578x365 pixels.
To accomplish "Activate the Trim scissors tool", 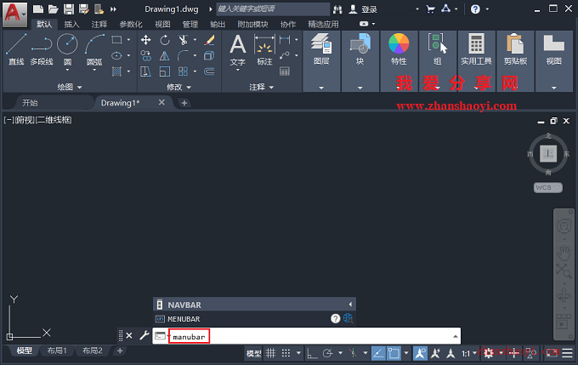I will click(x=183, y=40).
